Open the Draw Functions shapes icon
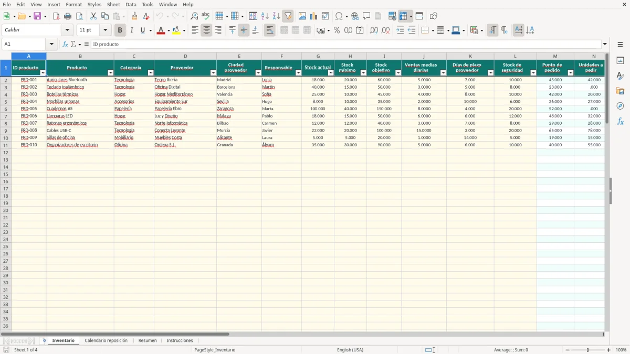 point(434,16)
